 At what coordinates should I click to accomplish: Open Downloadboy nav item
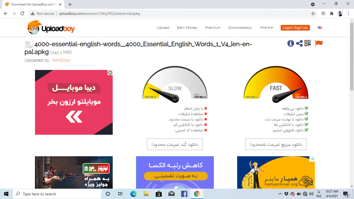pyautogui.click(x=240, y=28)
